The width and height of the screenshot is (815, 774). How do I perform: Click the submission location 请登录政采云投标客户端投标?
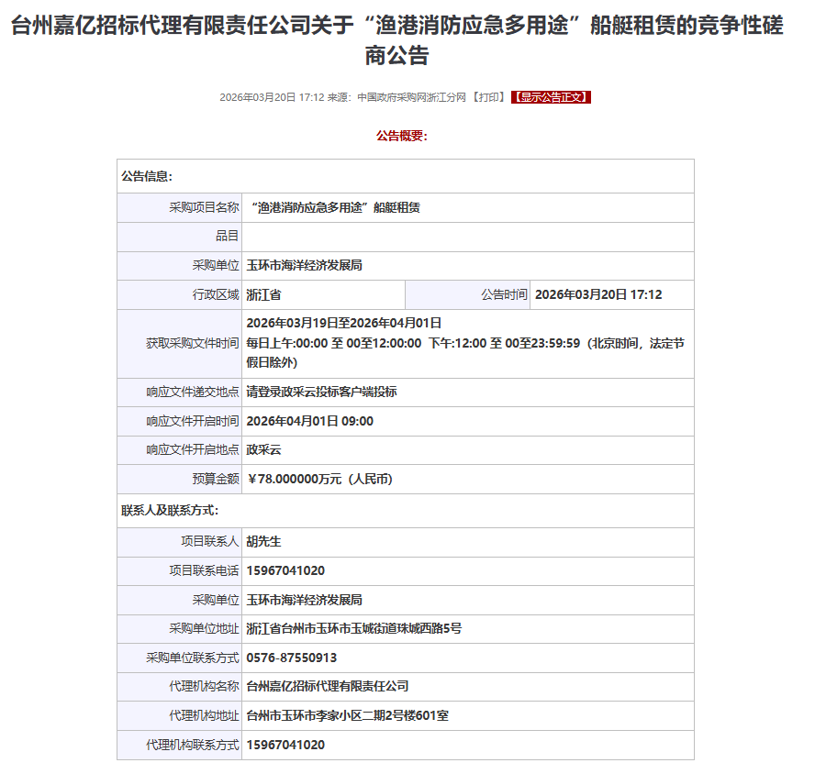(321, 392)
